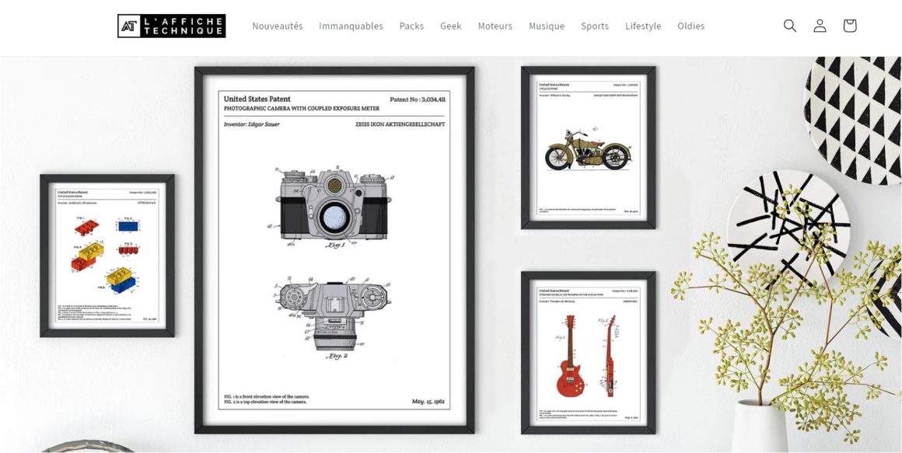Select the Lego brick patent poster
The height and width of the screenshot is (453, 902).
pos(107,256)
